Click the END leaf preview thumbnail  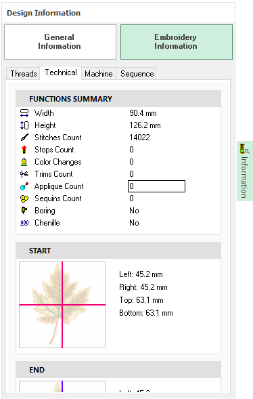pos(62,387)
